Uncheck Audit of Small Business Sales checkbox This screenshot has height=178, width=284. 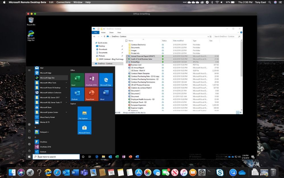click(x=127, y=59)
